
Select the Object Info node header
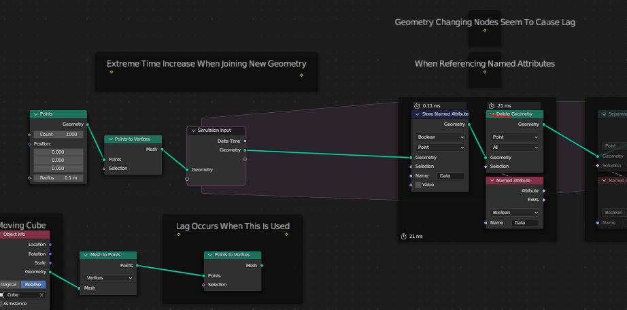coord(24,235)
